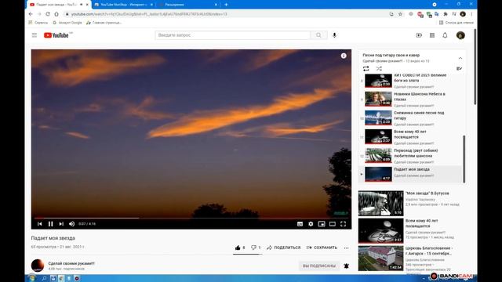Open Главная страница bookmark
The width and height of the screenshot is (502, 282).
tap(104, 23)
